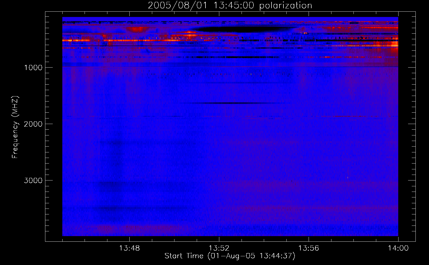Select the "Frequency (MHZ)" axis label
This screenshot has height=265, width=429.
[15, 127]
